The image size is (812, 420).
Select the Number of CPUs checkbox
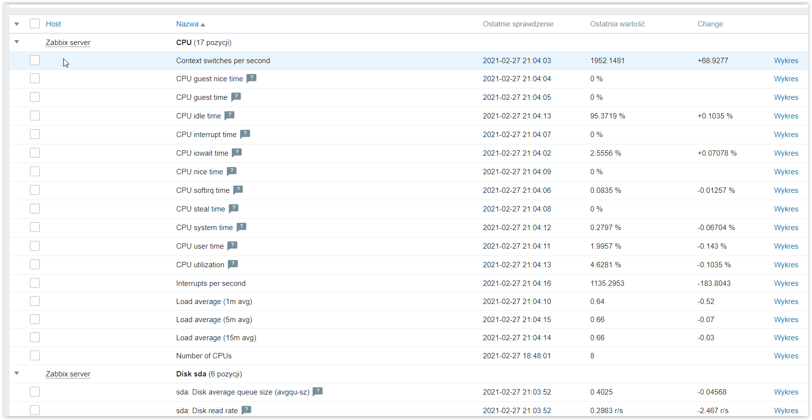(x=35, y=355)
